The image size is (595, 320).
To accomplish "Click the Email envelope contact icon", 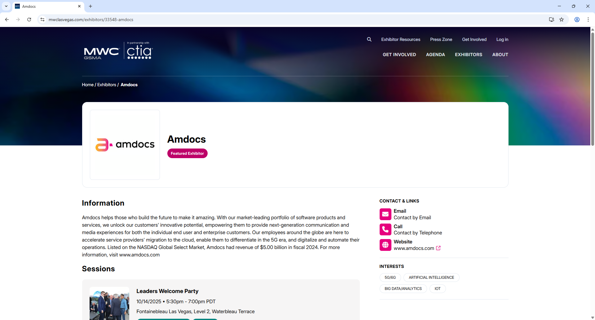I will coord(385,214).
